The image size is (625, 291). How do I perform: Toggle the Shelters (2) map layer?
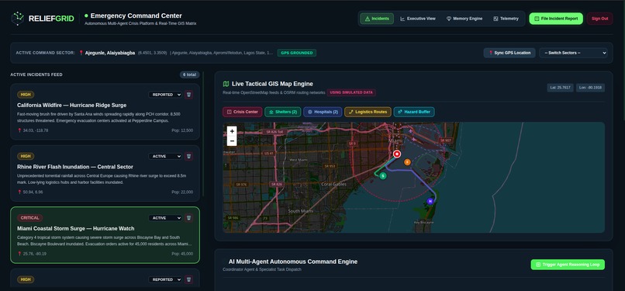coord(282,112)
